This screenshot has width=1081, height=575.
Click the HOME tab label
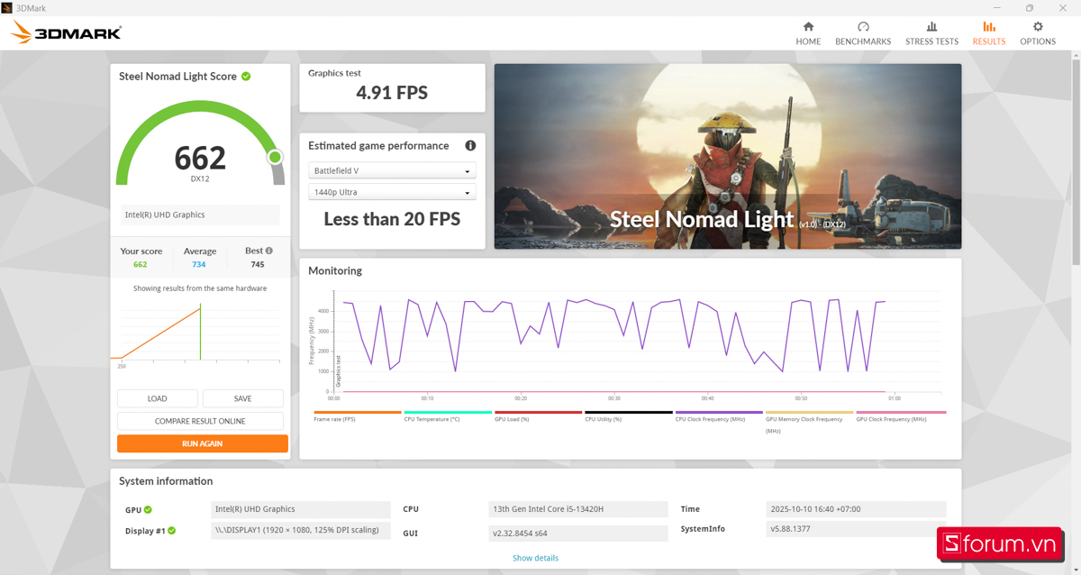click(808, 41)
